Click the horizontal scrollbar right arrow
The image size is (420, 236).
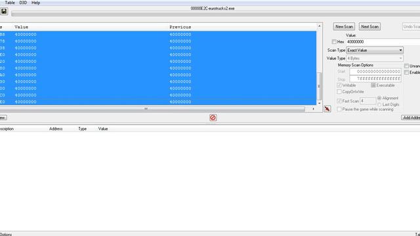point(313,109)
